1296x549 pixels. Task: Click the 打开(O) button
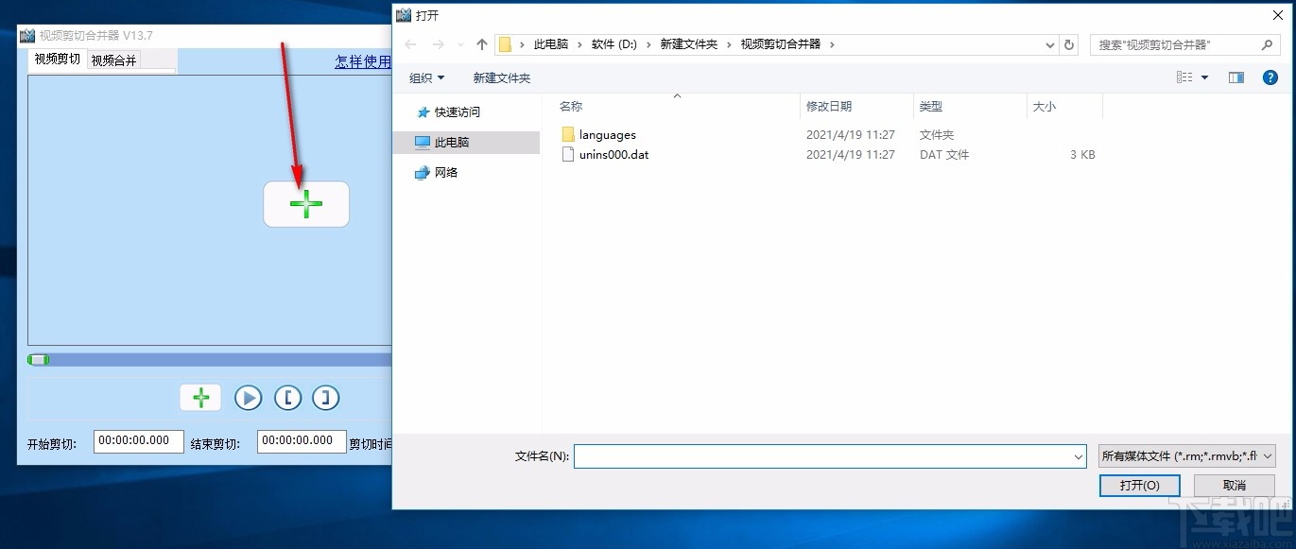pyautogui.click(x=1139, y=485)
